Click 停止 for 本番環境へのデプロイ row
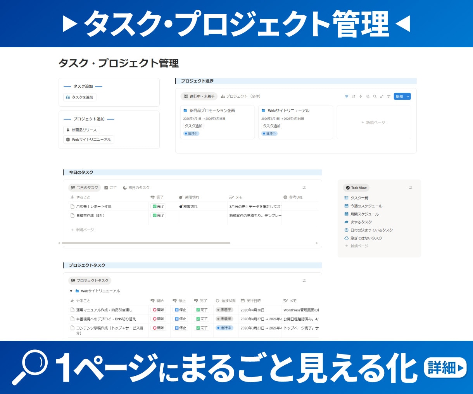The width and height of the screenshot is (473, 394). 180,319
